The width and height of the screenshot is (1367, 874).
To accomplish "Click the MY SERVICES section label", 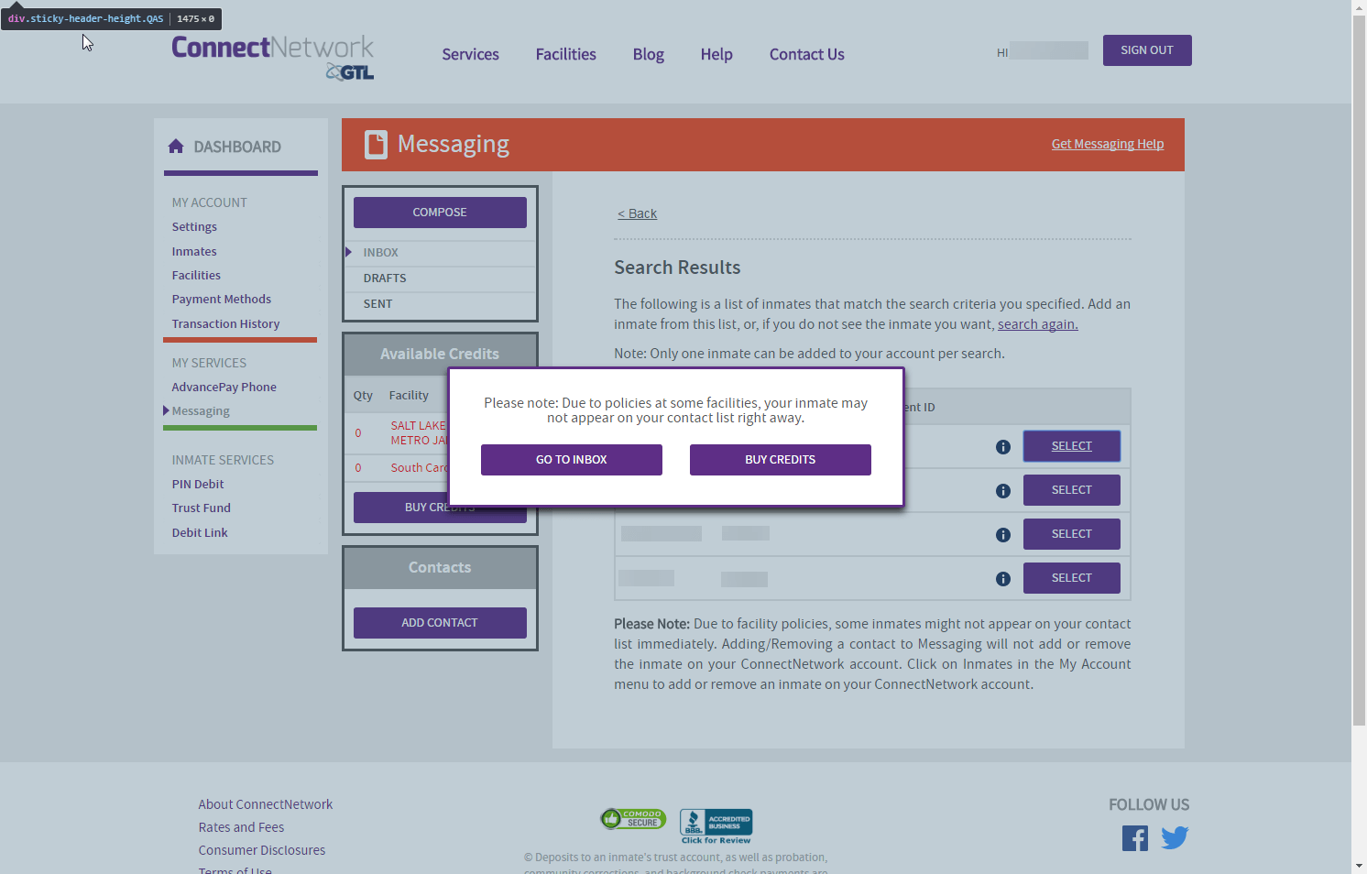I will point(209,364).
